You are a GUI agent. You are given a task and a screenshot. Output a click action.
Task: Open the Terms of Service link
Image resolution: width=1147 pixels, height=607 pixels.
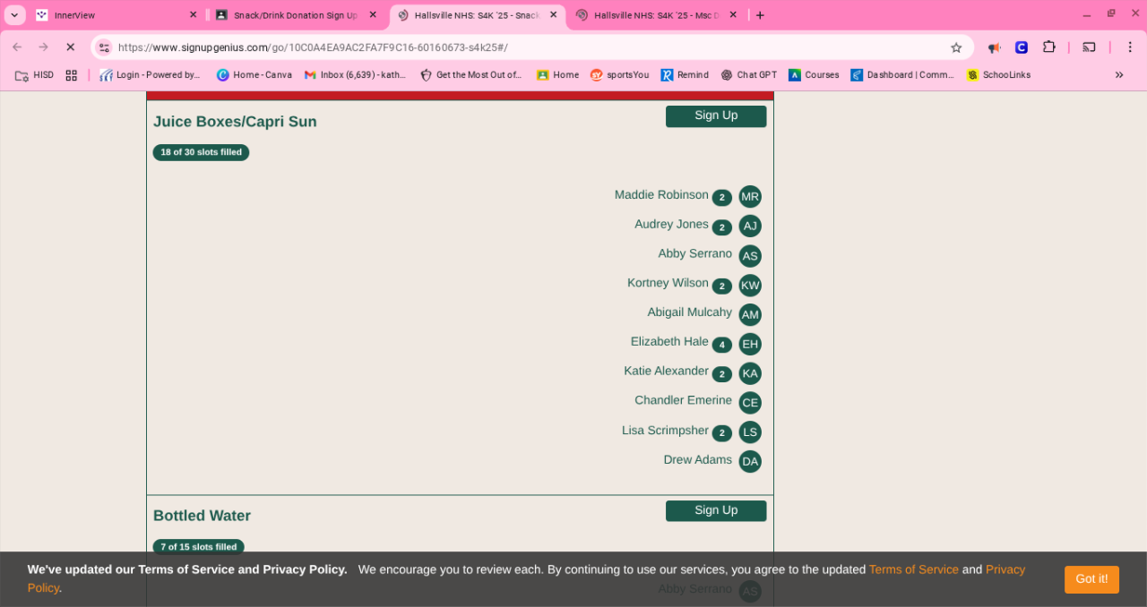point(914,569)
